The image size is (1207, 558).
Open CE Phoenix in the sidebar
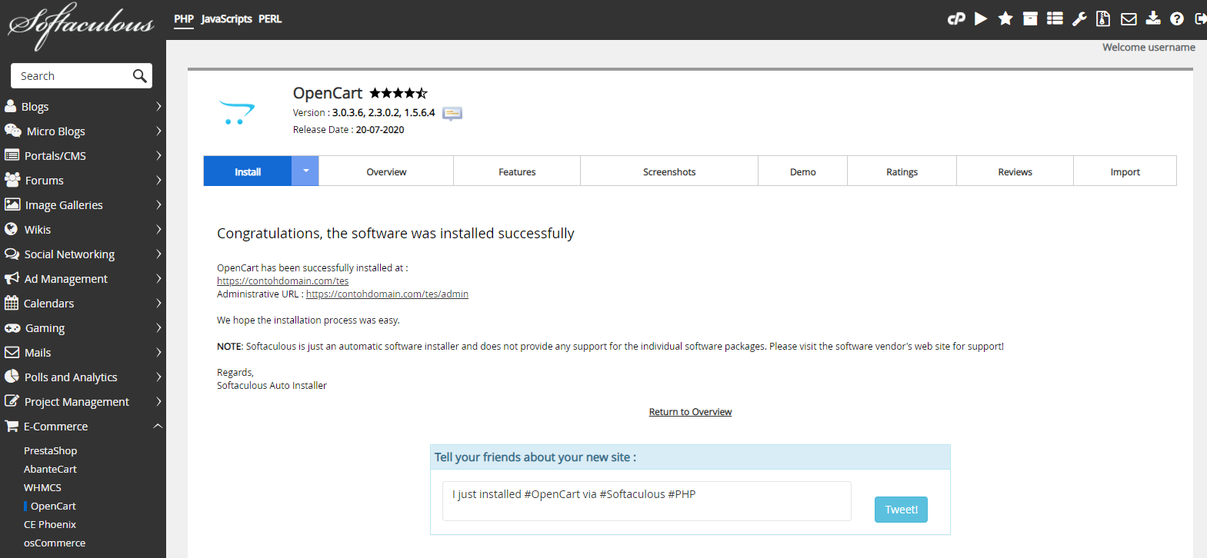coord(50,524)
